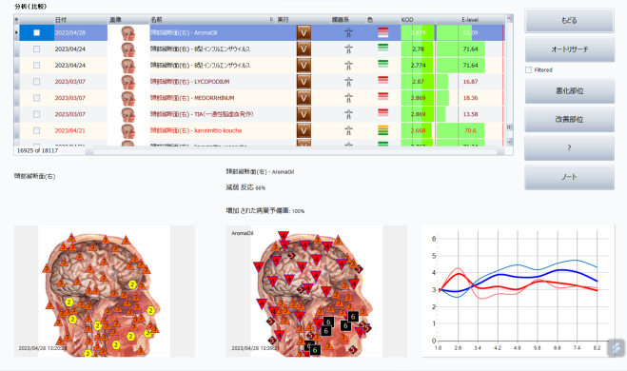
Task: Check the MEDORRHINUM row checkbox
Action: pos(37,98)
